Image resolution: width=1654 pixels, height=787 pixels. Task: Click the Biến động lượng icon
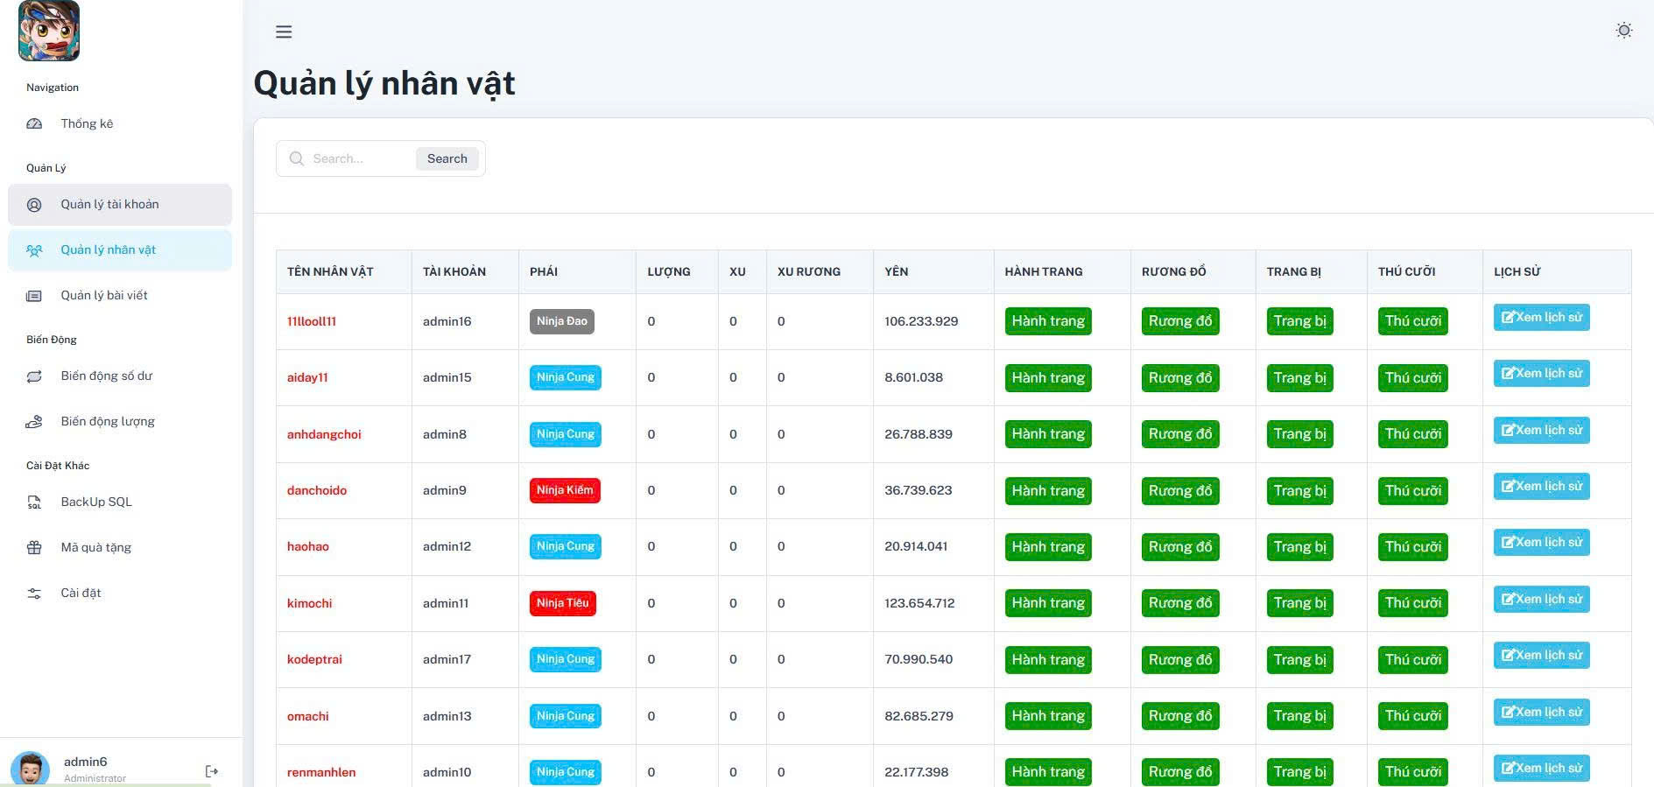[x=34, y=422]
